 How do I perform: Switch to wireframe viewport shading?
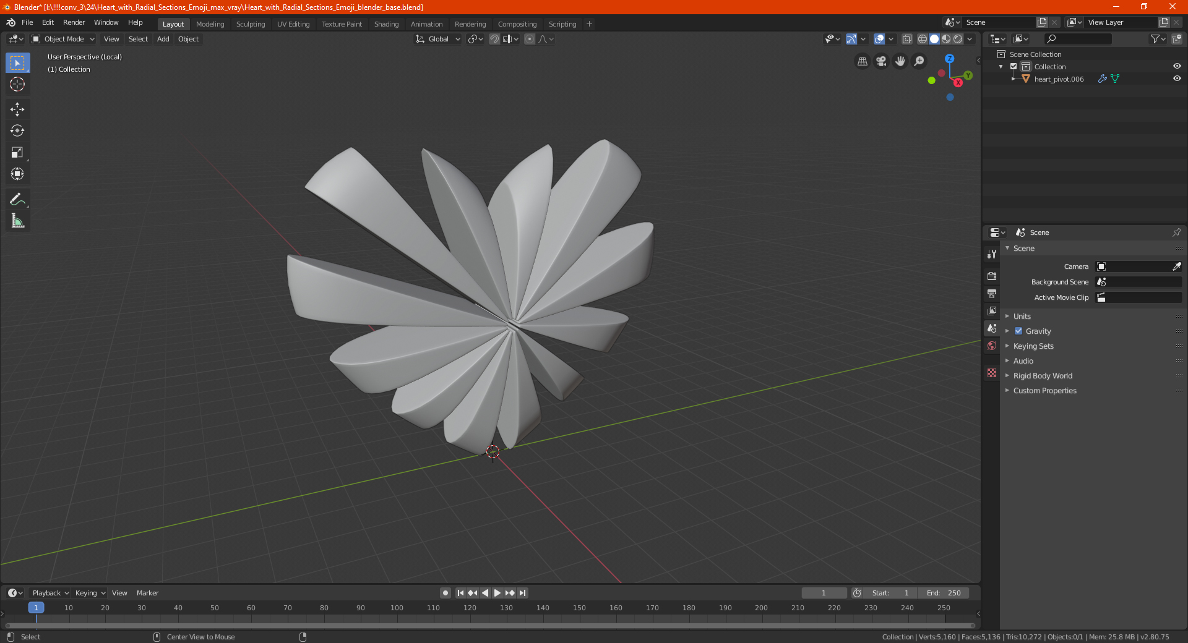tap(922, 39)
